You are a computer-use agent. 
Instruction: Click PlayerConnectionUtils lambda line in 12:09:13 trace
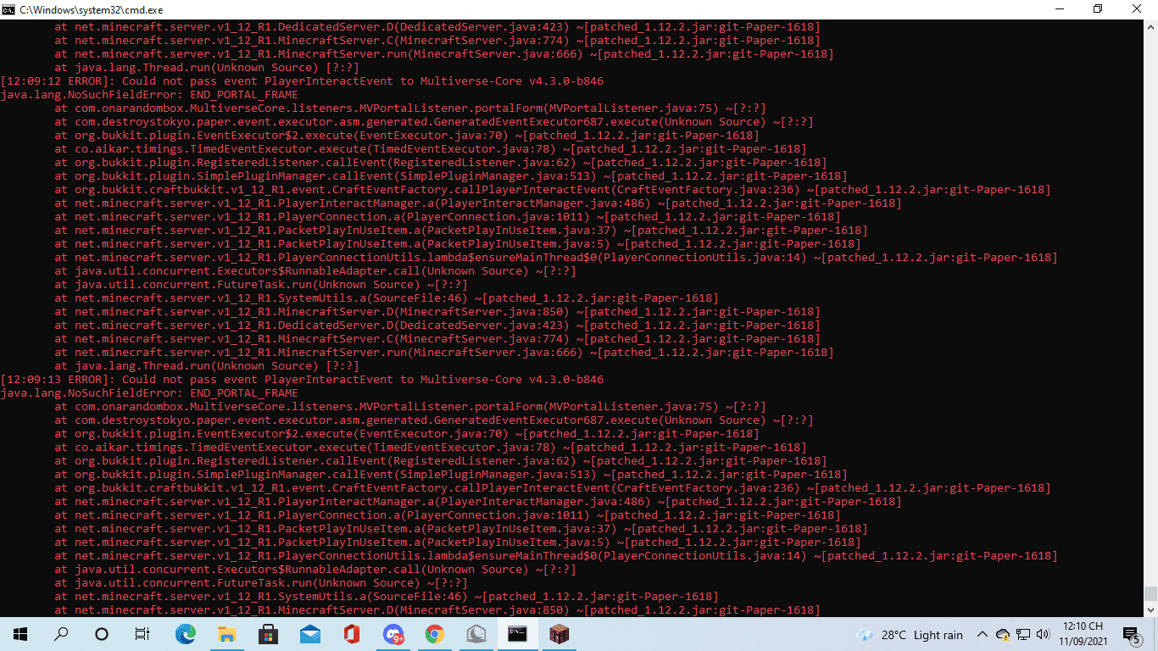tap(556, 556)
